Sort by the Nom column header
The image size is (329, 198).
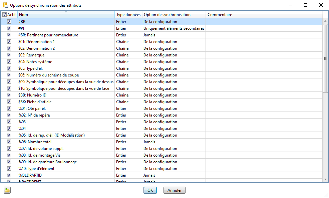(x=66, y=15)
